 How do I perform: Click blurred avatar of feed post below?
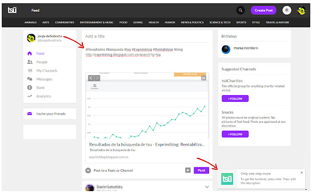pos(90,187)
